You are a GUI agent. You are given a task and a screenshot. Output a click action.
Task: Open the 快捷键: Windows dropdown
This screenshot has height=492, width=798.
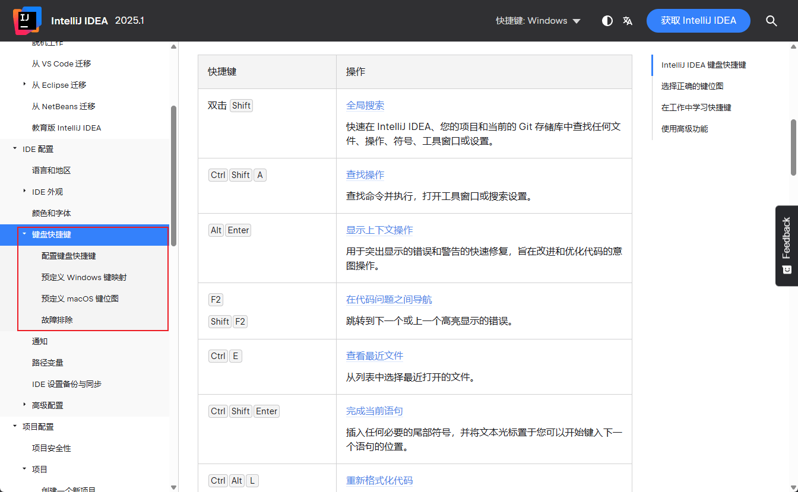[538, 21]
